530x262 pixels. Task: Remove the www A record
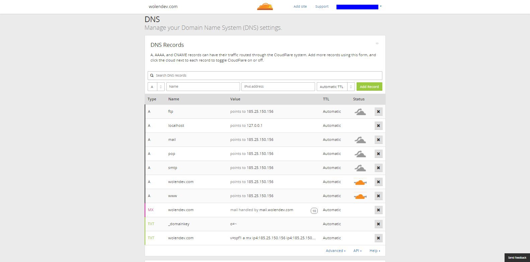click(x=378, y=196)
